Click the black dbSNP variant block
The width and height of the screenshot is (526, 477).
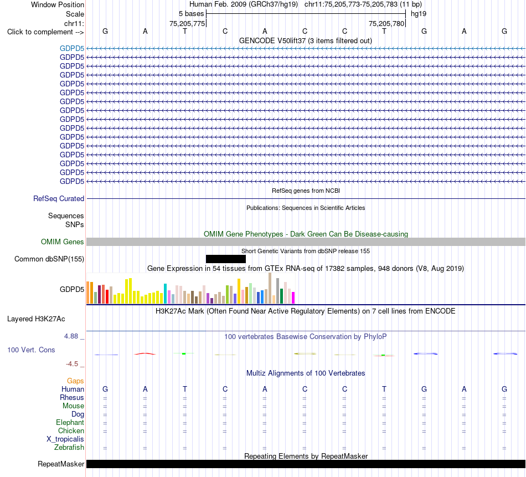pos(226,259)
